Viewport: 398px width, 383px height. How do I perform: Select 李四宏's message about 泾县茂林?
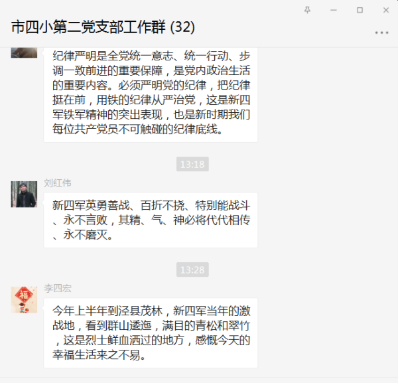(x=151, y=333)
